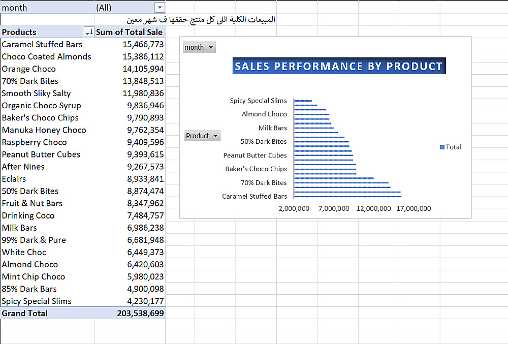Click the blue Total legend swatch
Screen dimensions: 508x344
442,147
